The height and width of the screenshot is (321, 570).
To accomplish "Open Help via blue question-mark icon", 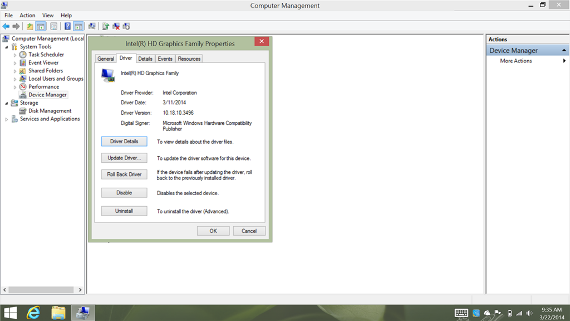I will point(67,26).
